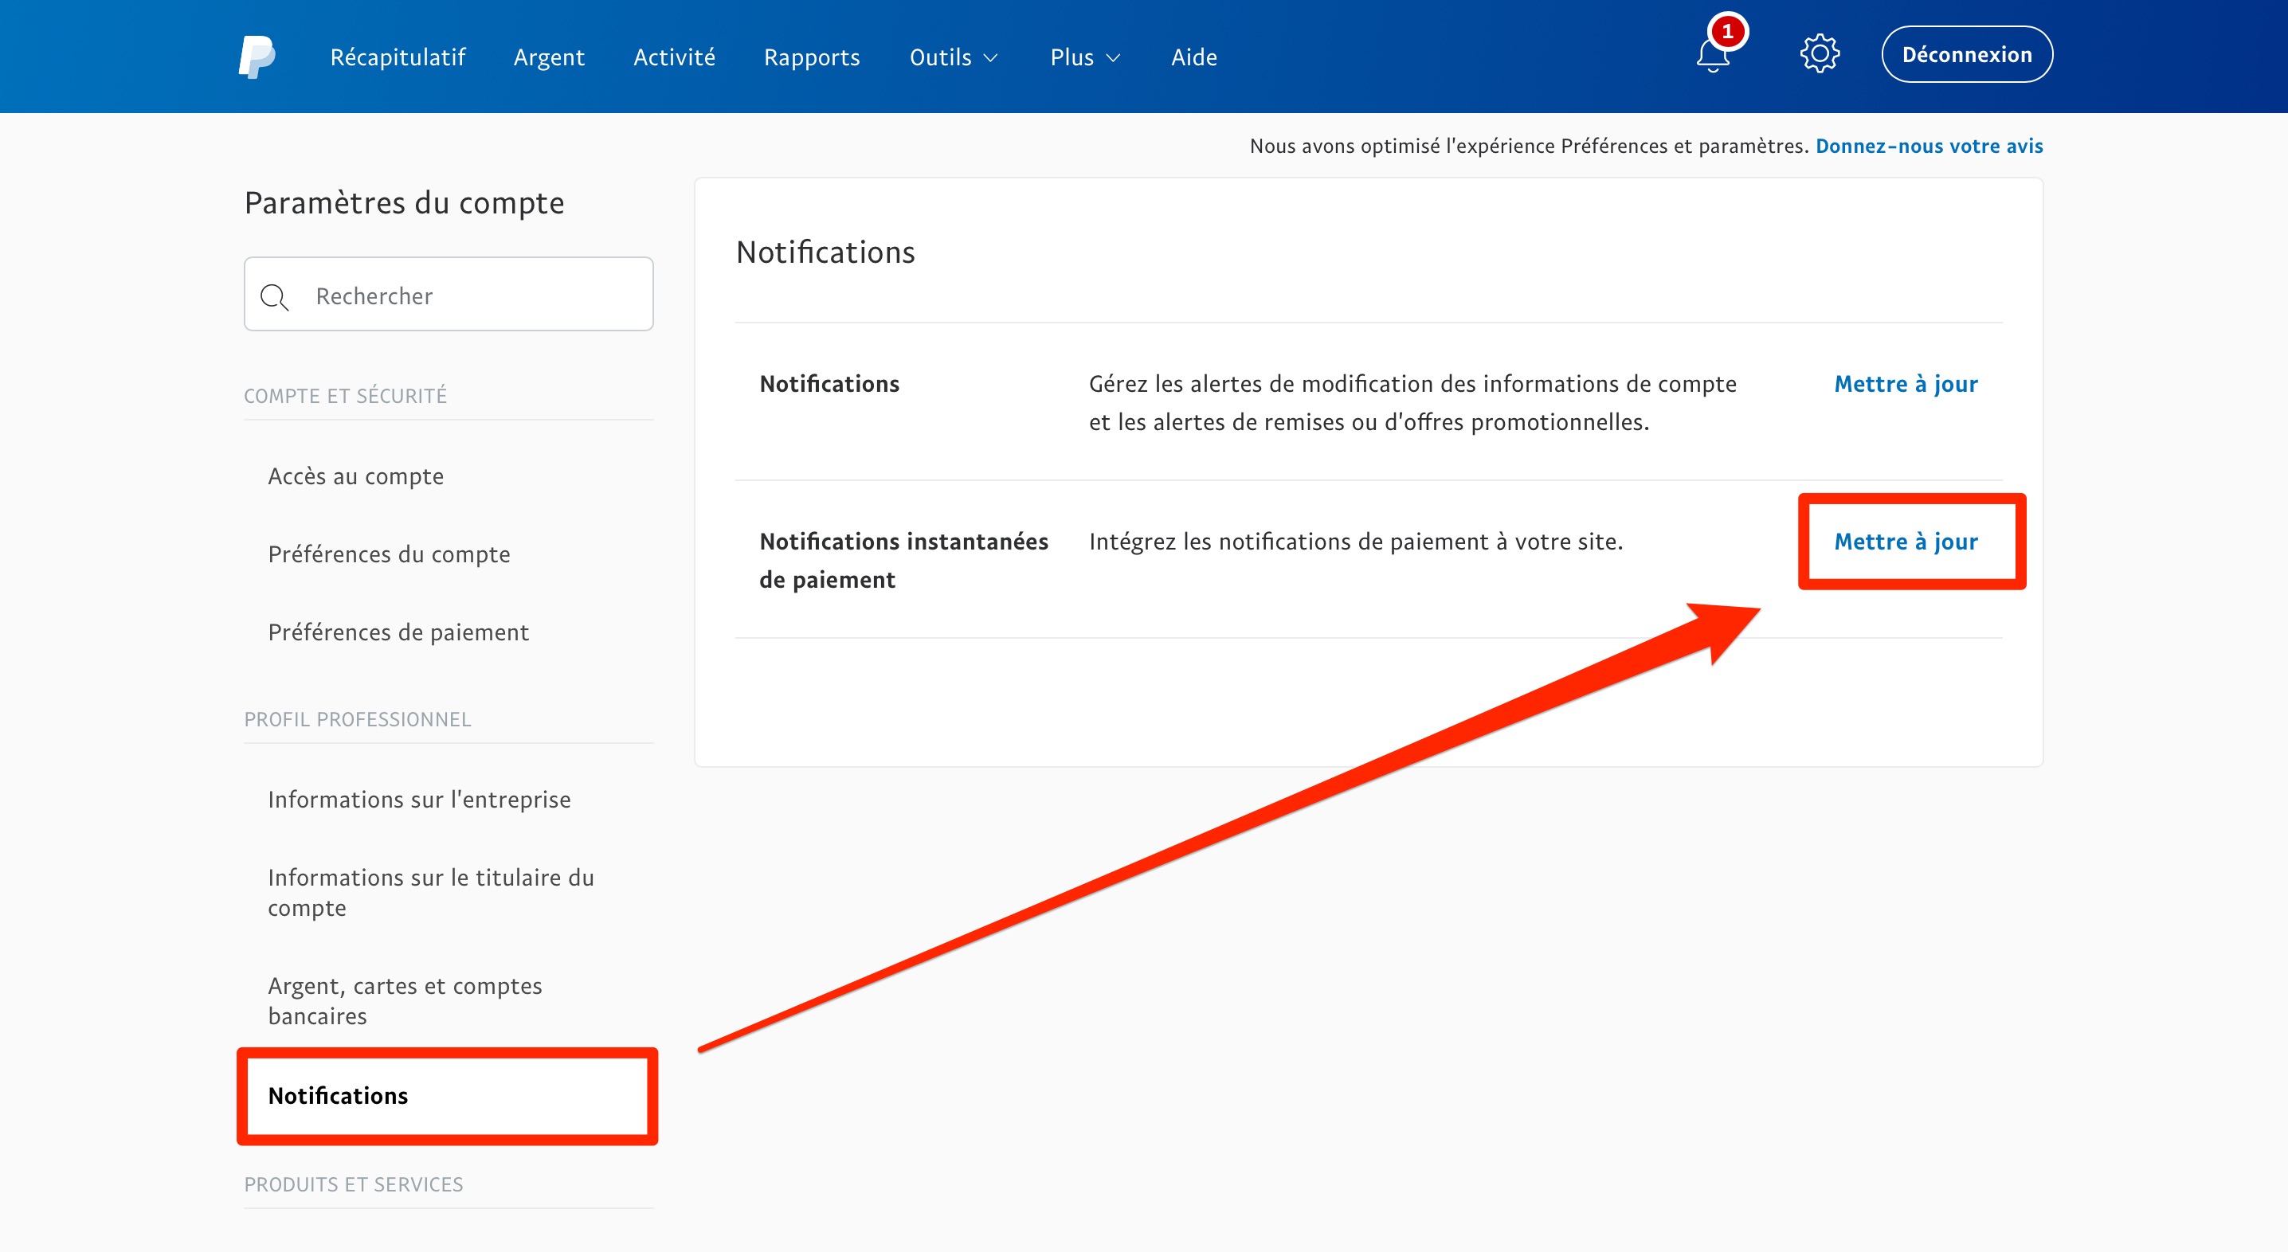Viewport: 2288px width, 1252px height.
Task: Open the Activité page
Action: [673, 57]
